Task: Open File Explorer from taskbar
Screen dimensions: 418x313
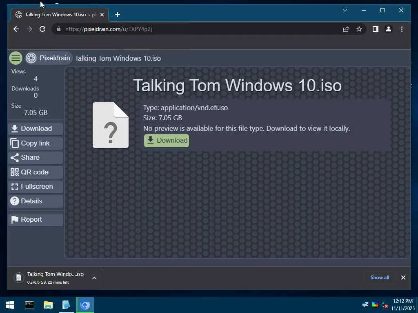Action: pyautogui.click(x=48, y=305)
